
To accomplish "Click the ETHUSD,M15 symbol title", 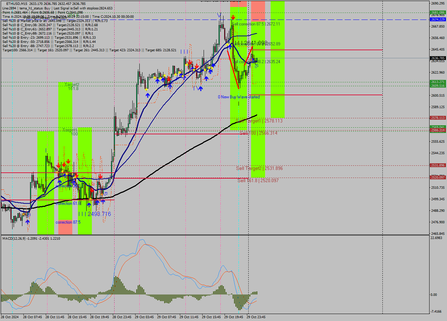I will coord(17,3).
